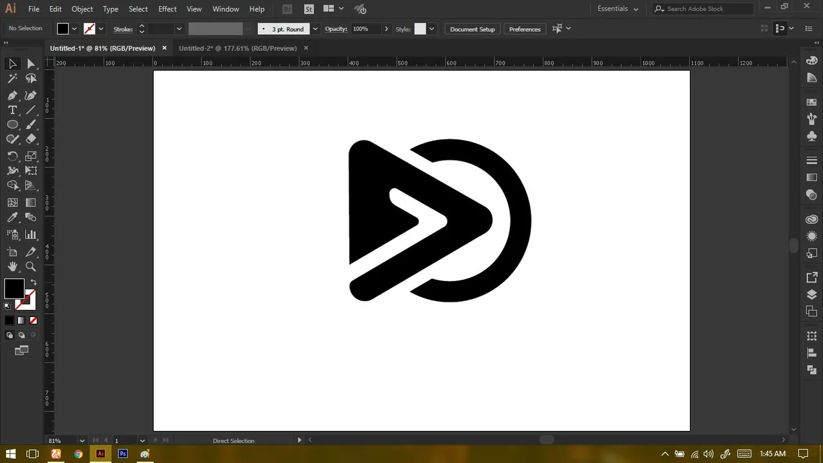The height and width of the screenshot is (463, 823).
Task: Switch to Gradient mode button
Action: pyautogui.click(x=21, y=320)
